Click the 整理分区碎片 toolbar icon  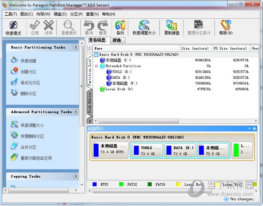tap(199, 28)
